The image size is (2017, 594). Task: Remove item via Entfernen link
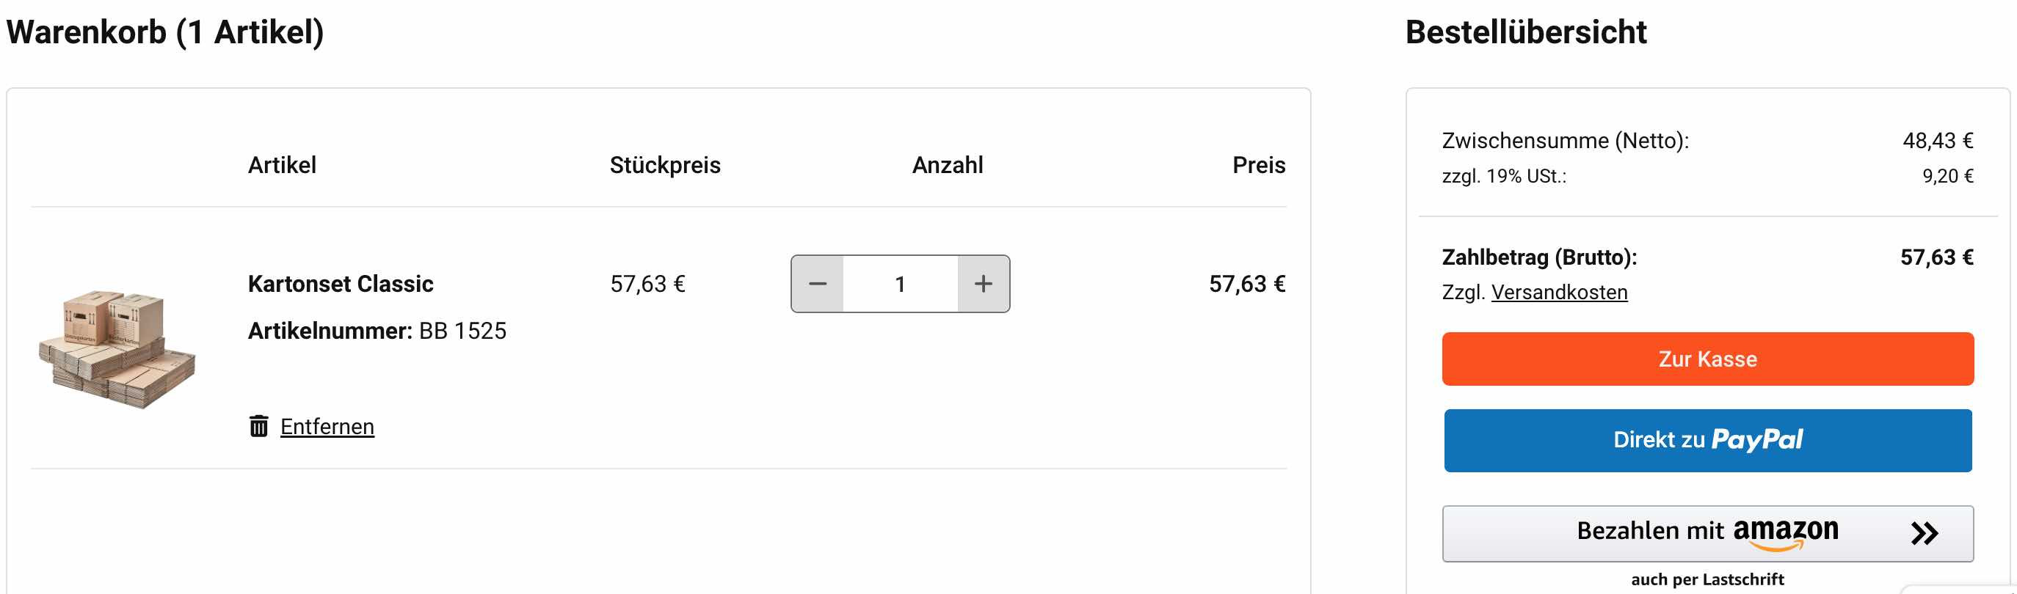[327, 427]
